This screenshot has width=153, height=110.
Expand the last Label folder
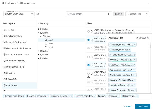coord(39,58)
